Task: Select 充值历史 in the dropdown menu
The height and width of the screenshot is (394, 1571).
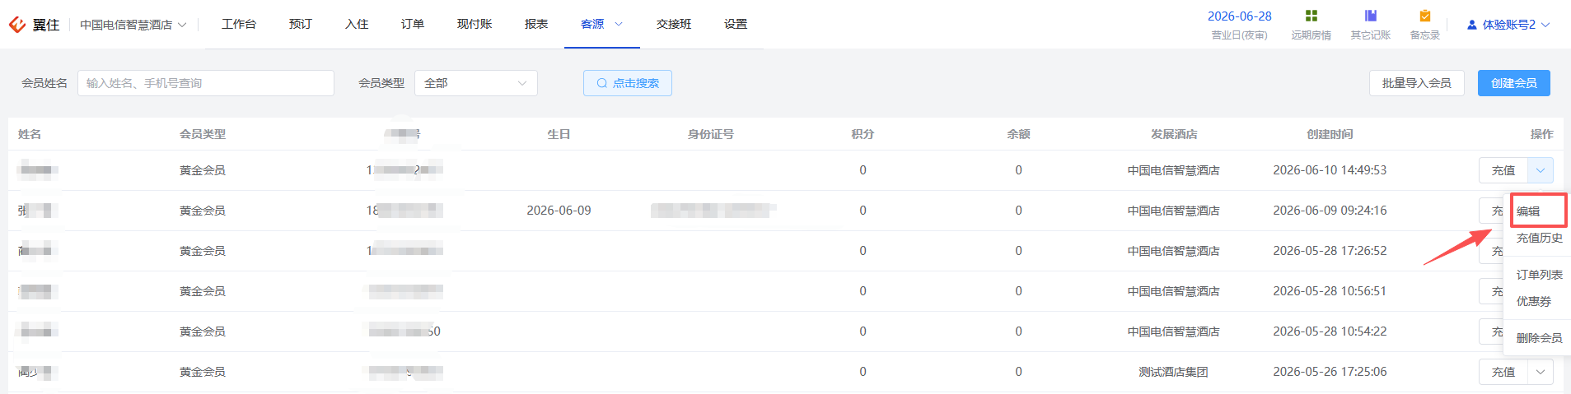Action: [x=1539, y=238]
